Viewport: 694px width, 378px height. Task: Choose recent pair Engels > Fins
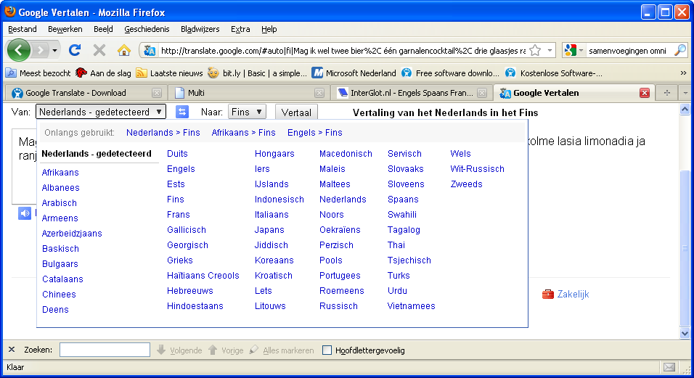(314, 133)
